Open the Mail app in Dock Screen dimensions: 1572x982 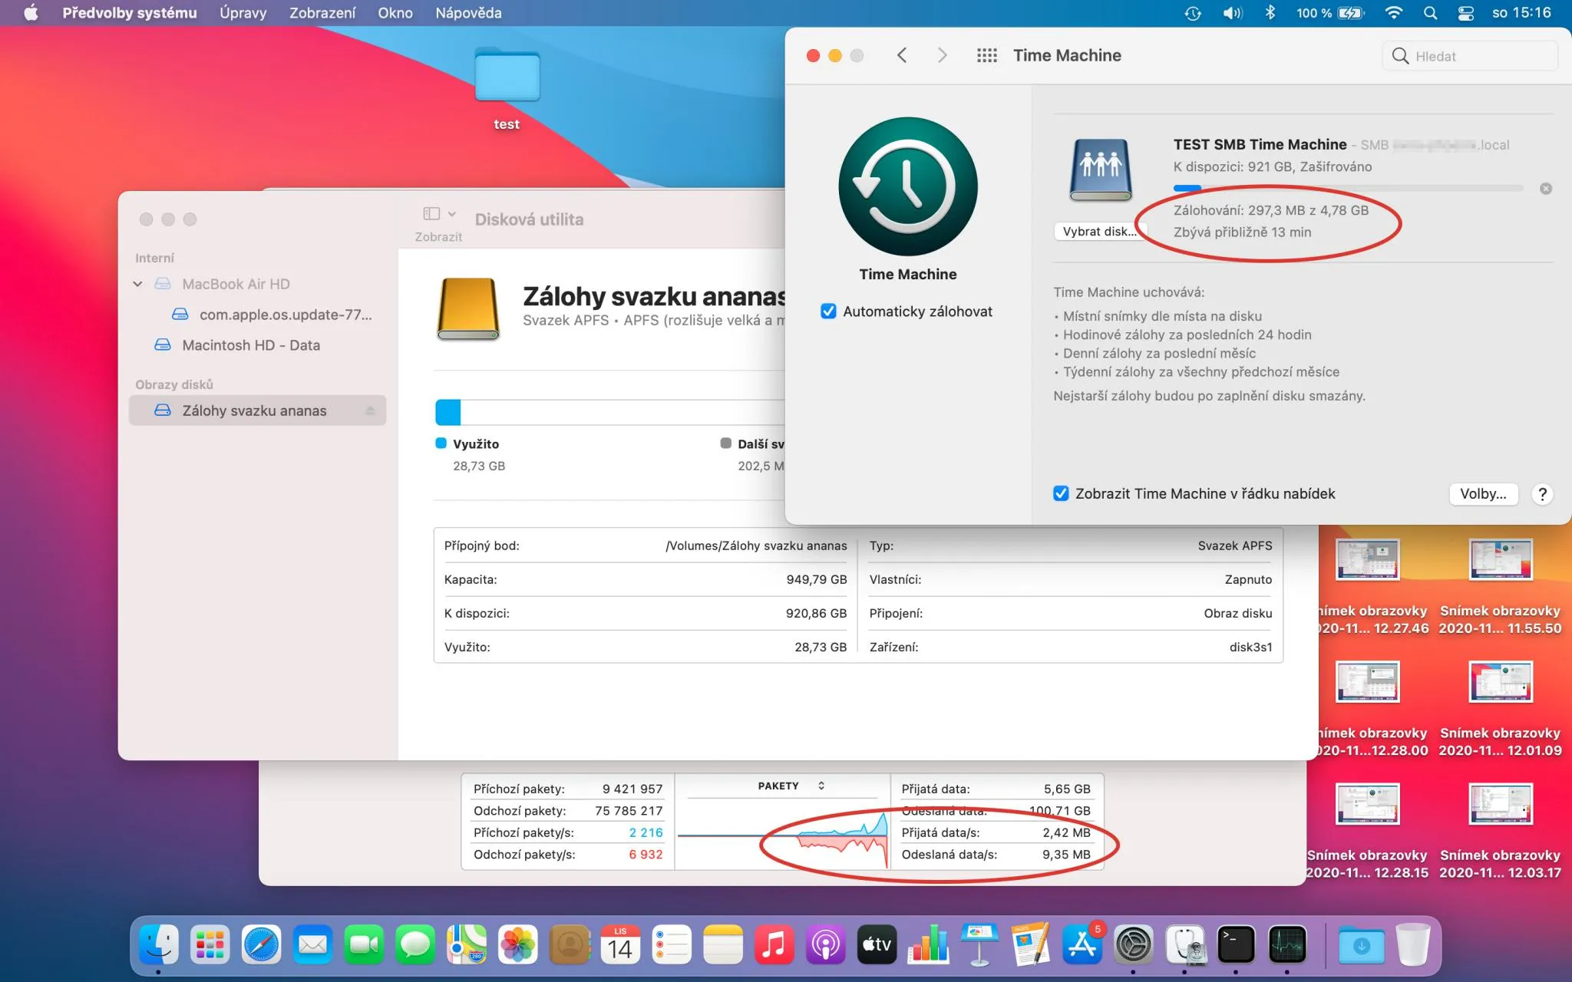pos(312,944)
